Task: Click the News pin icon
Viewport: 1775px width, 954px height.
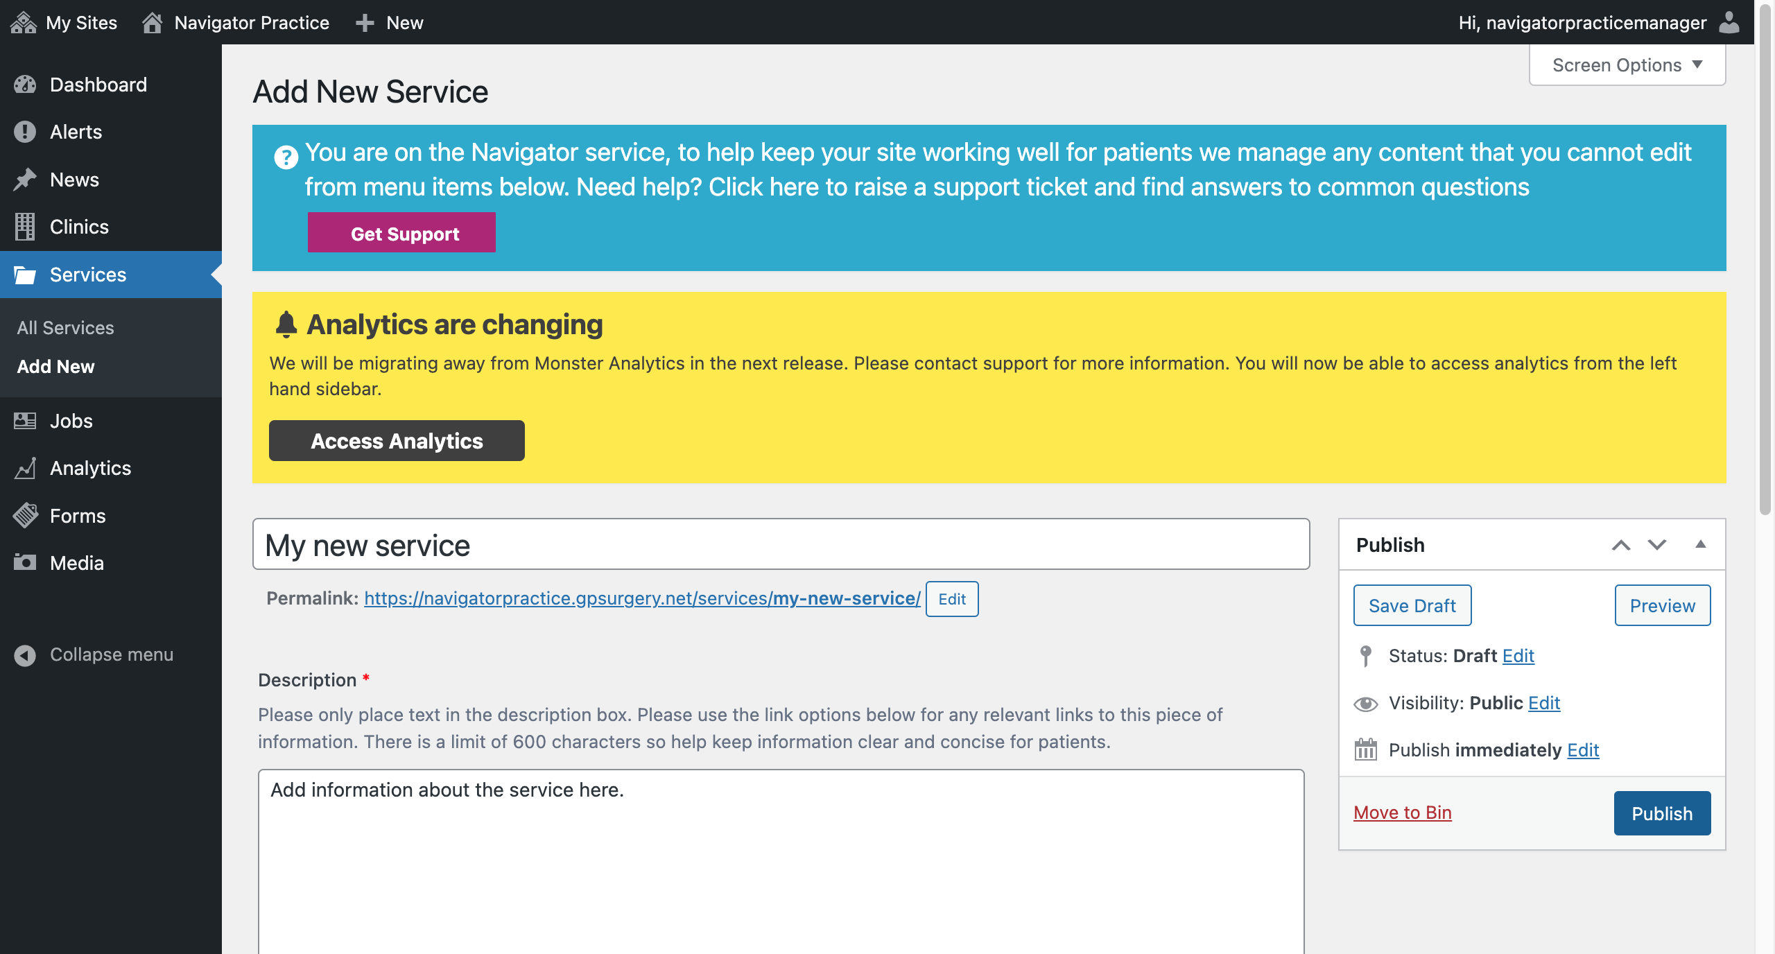Action: tap(25, 180)
